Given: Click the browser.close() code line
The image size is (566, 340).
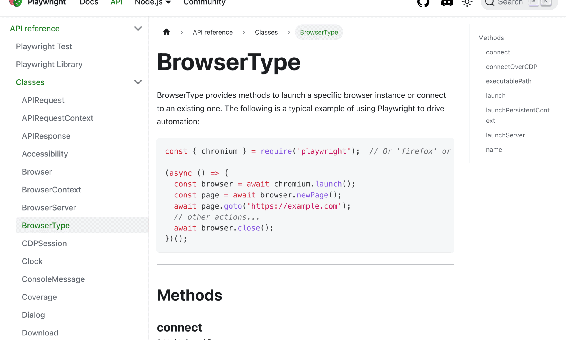Looking at the screenshot, I should (224, 228).
